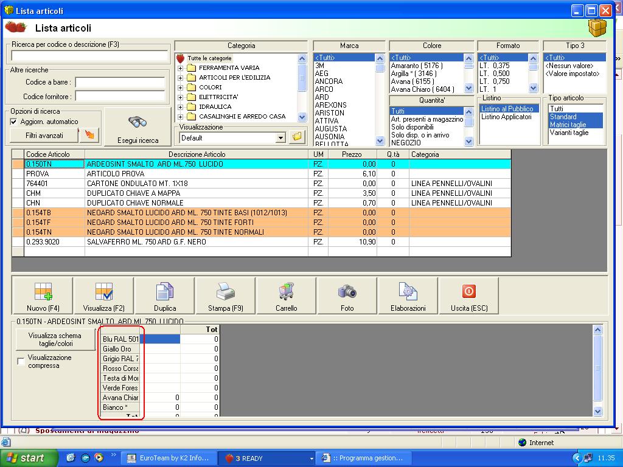Launch Internet Explorer from the quick launch bar
Viewport: 623px width, 467px height.
tap(71, 458)
